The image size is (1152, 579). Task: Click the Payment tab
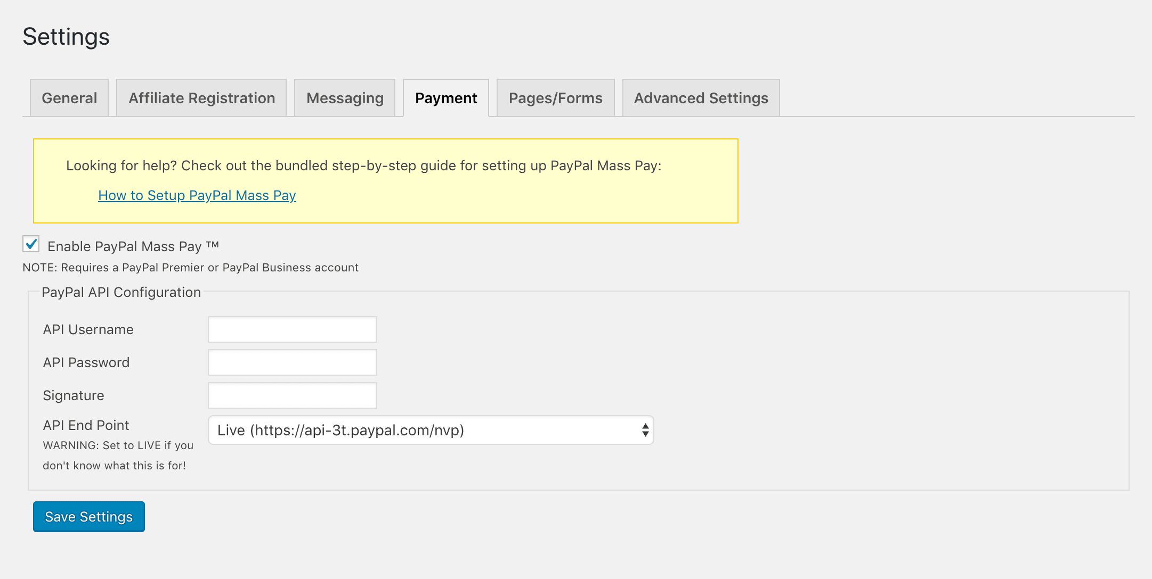click(x=445, y=97)
